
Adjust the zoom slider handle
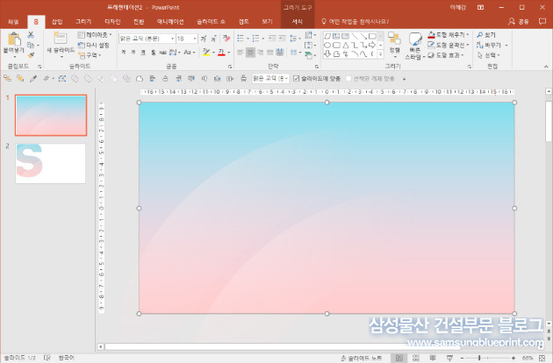coord(479,358)
